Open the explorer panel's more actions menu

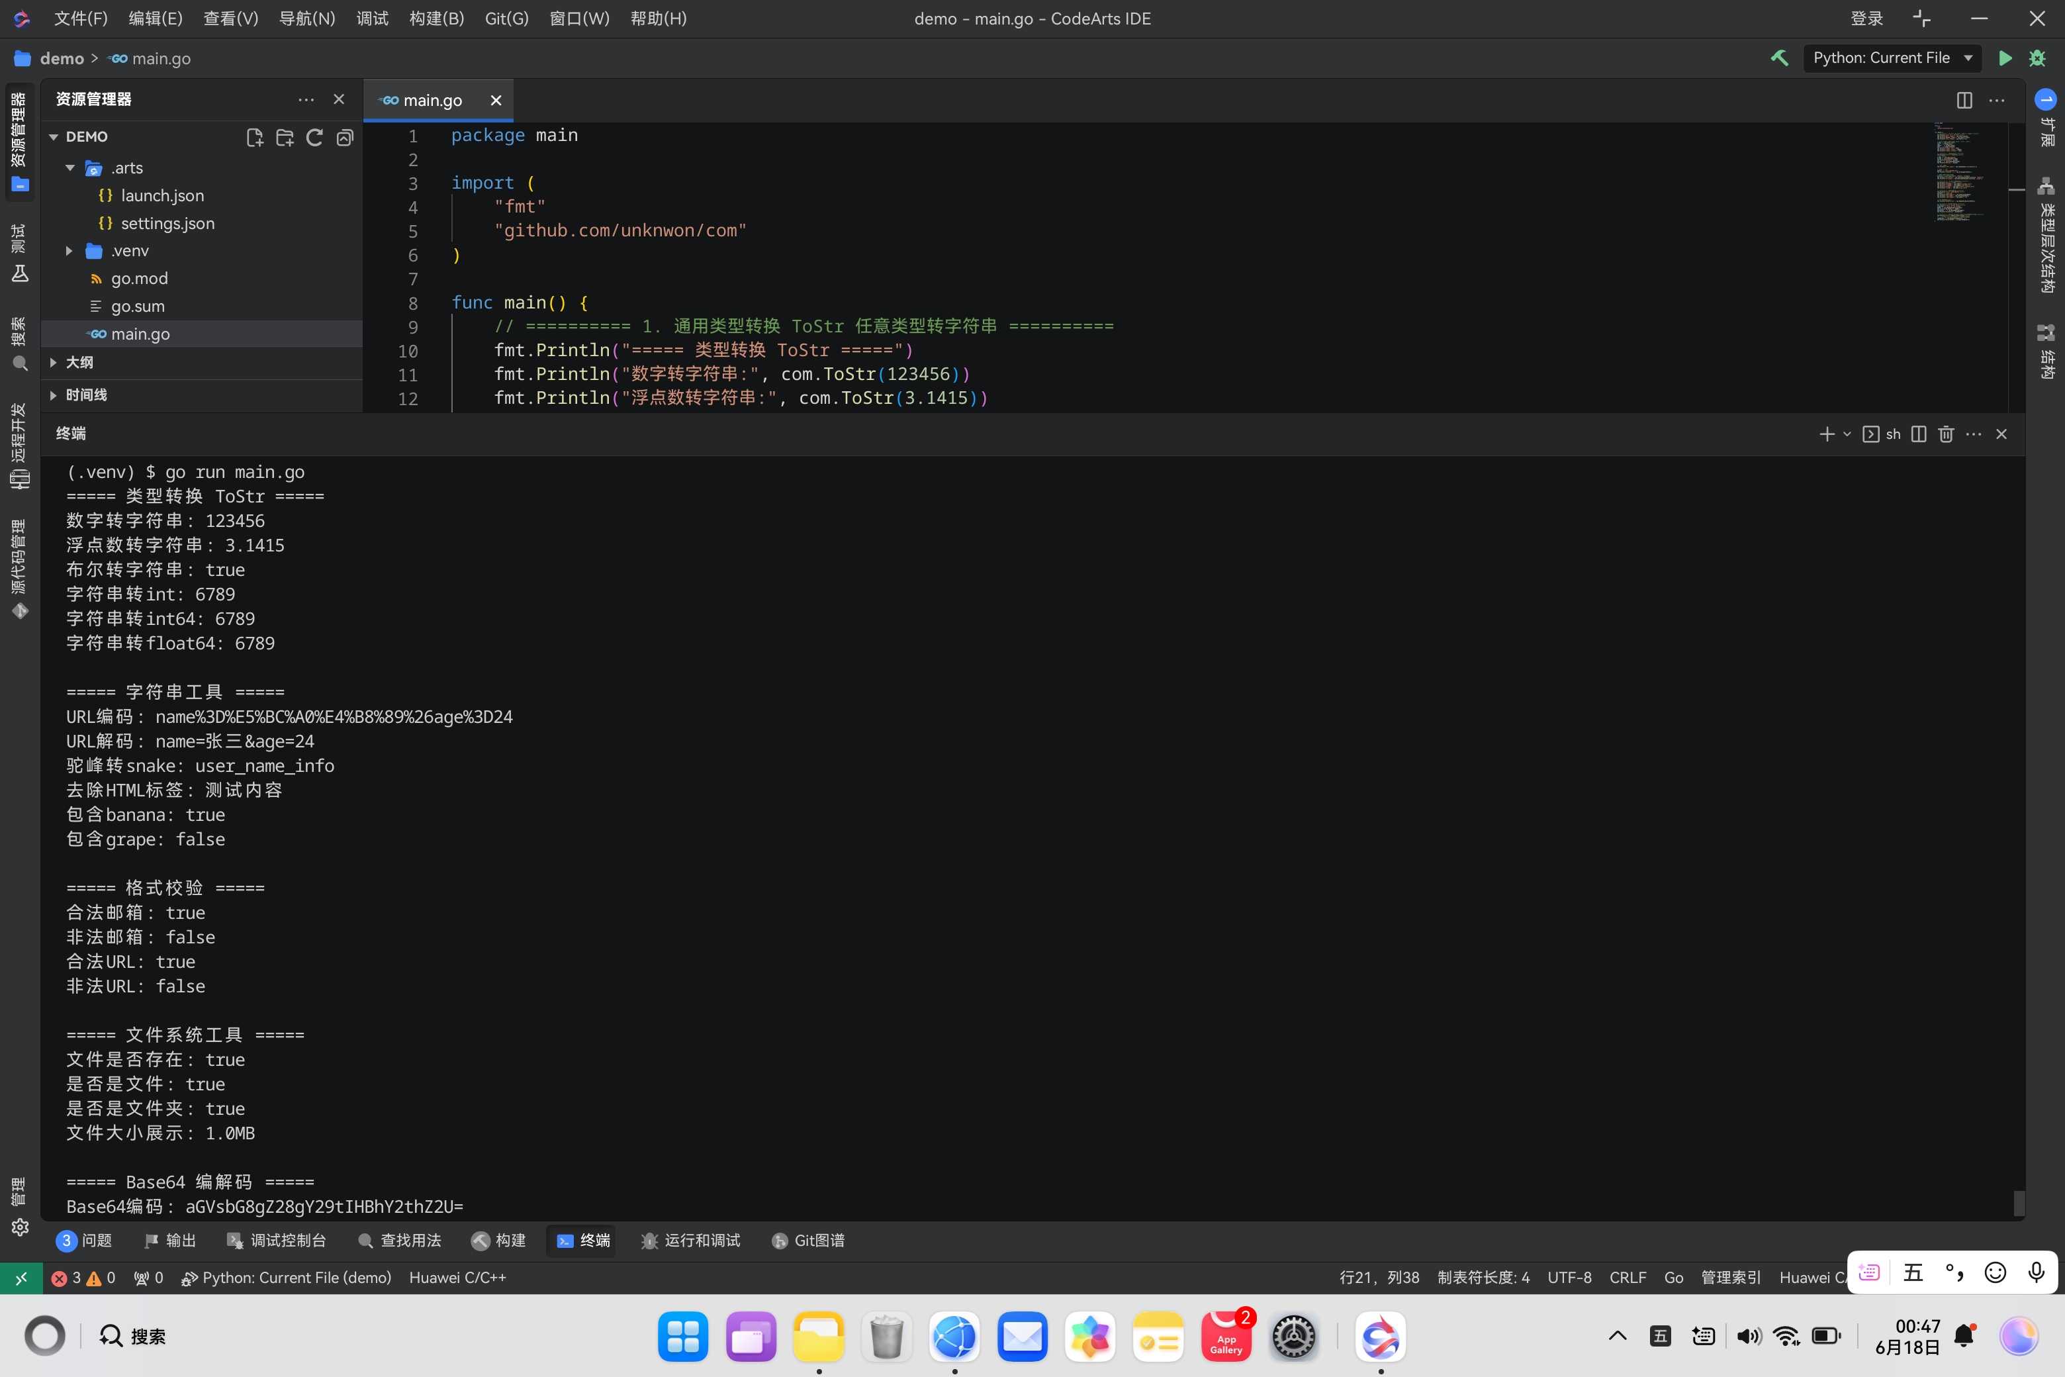(306, 99)
